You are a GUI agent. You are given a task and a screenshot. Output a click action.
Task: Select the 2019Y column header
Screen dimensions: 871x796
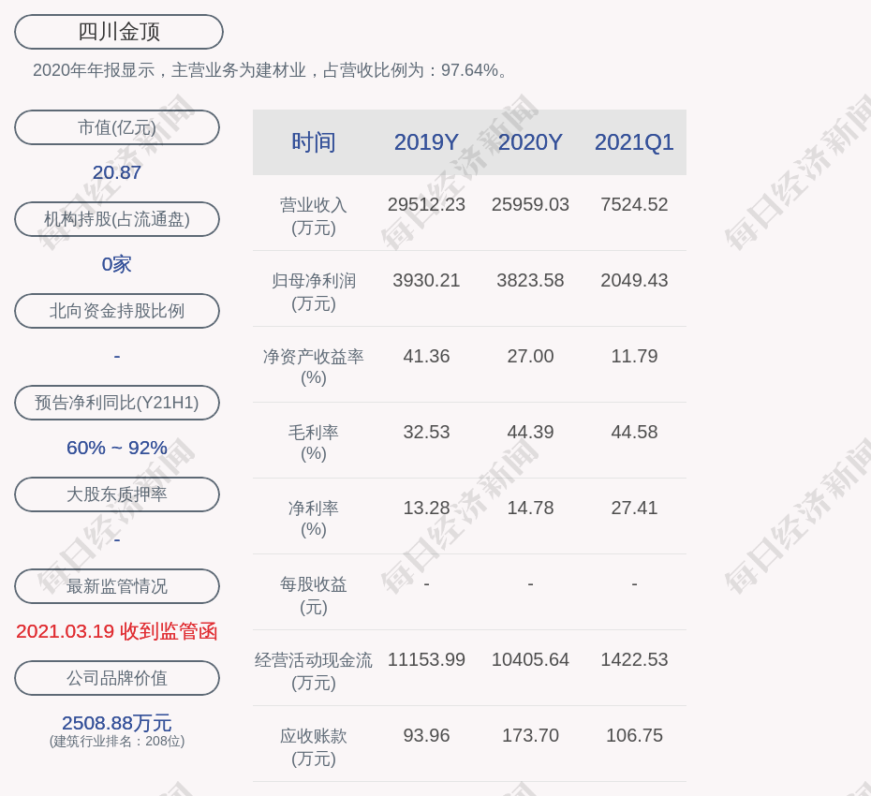(426, 142)
